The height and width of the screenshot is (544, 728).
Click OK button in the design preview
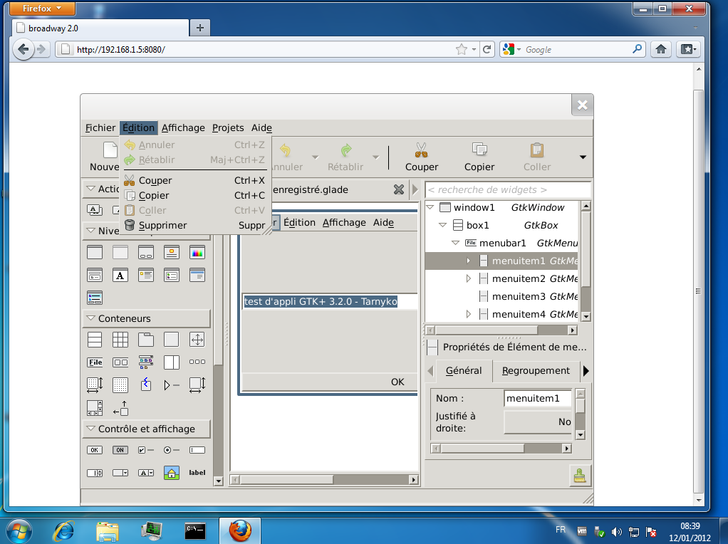(397, 382)
